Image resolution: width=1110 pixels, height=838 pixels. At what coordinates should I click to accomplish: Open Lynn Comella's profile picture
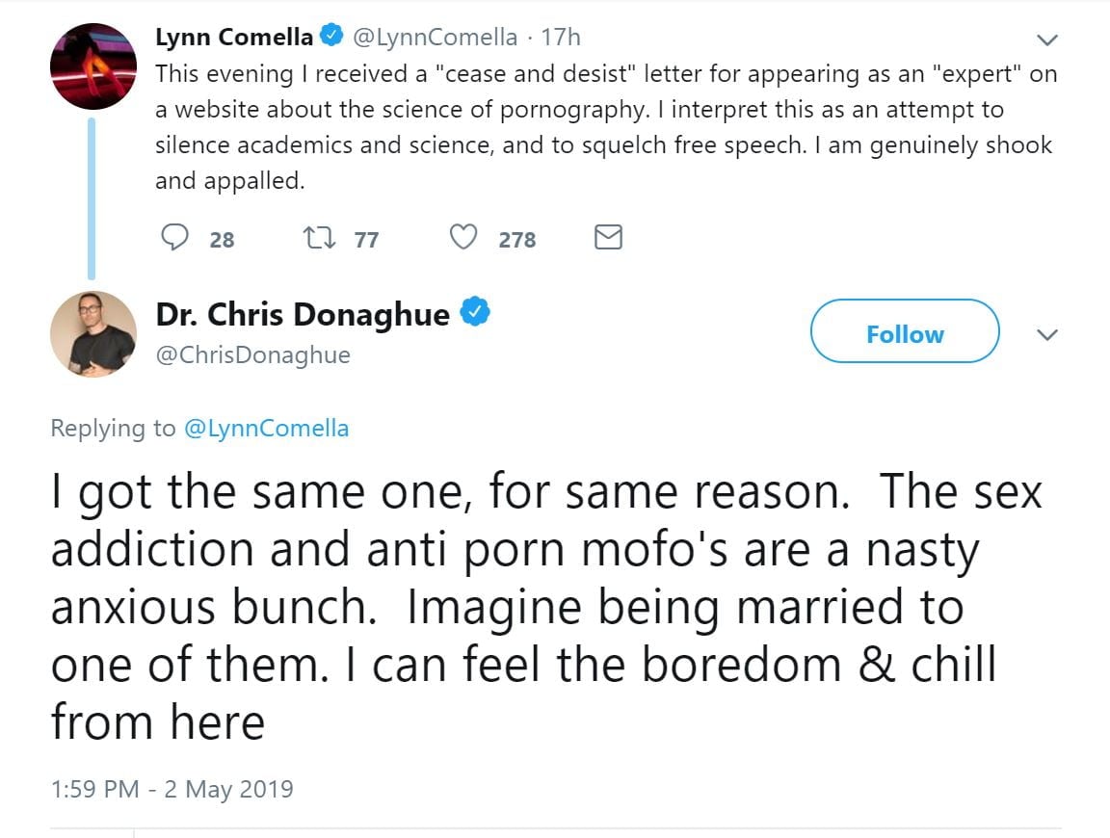click(x=92, y=65)
